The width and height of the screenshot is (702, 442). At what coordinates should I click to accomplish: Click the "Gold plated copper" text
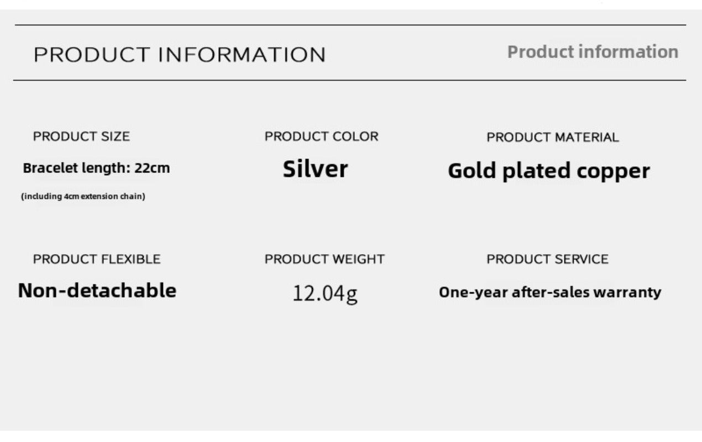click(548, 171)
